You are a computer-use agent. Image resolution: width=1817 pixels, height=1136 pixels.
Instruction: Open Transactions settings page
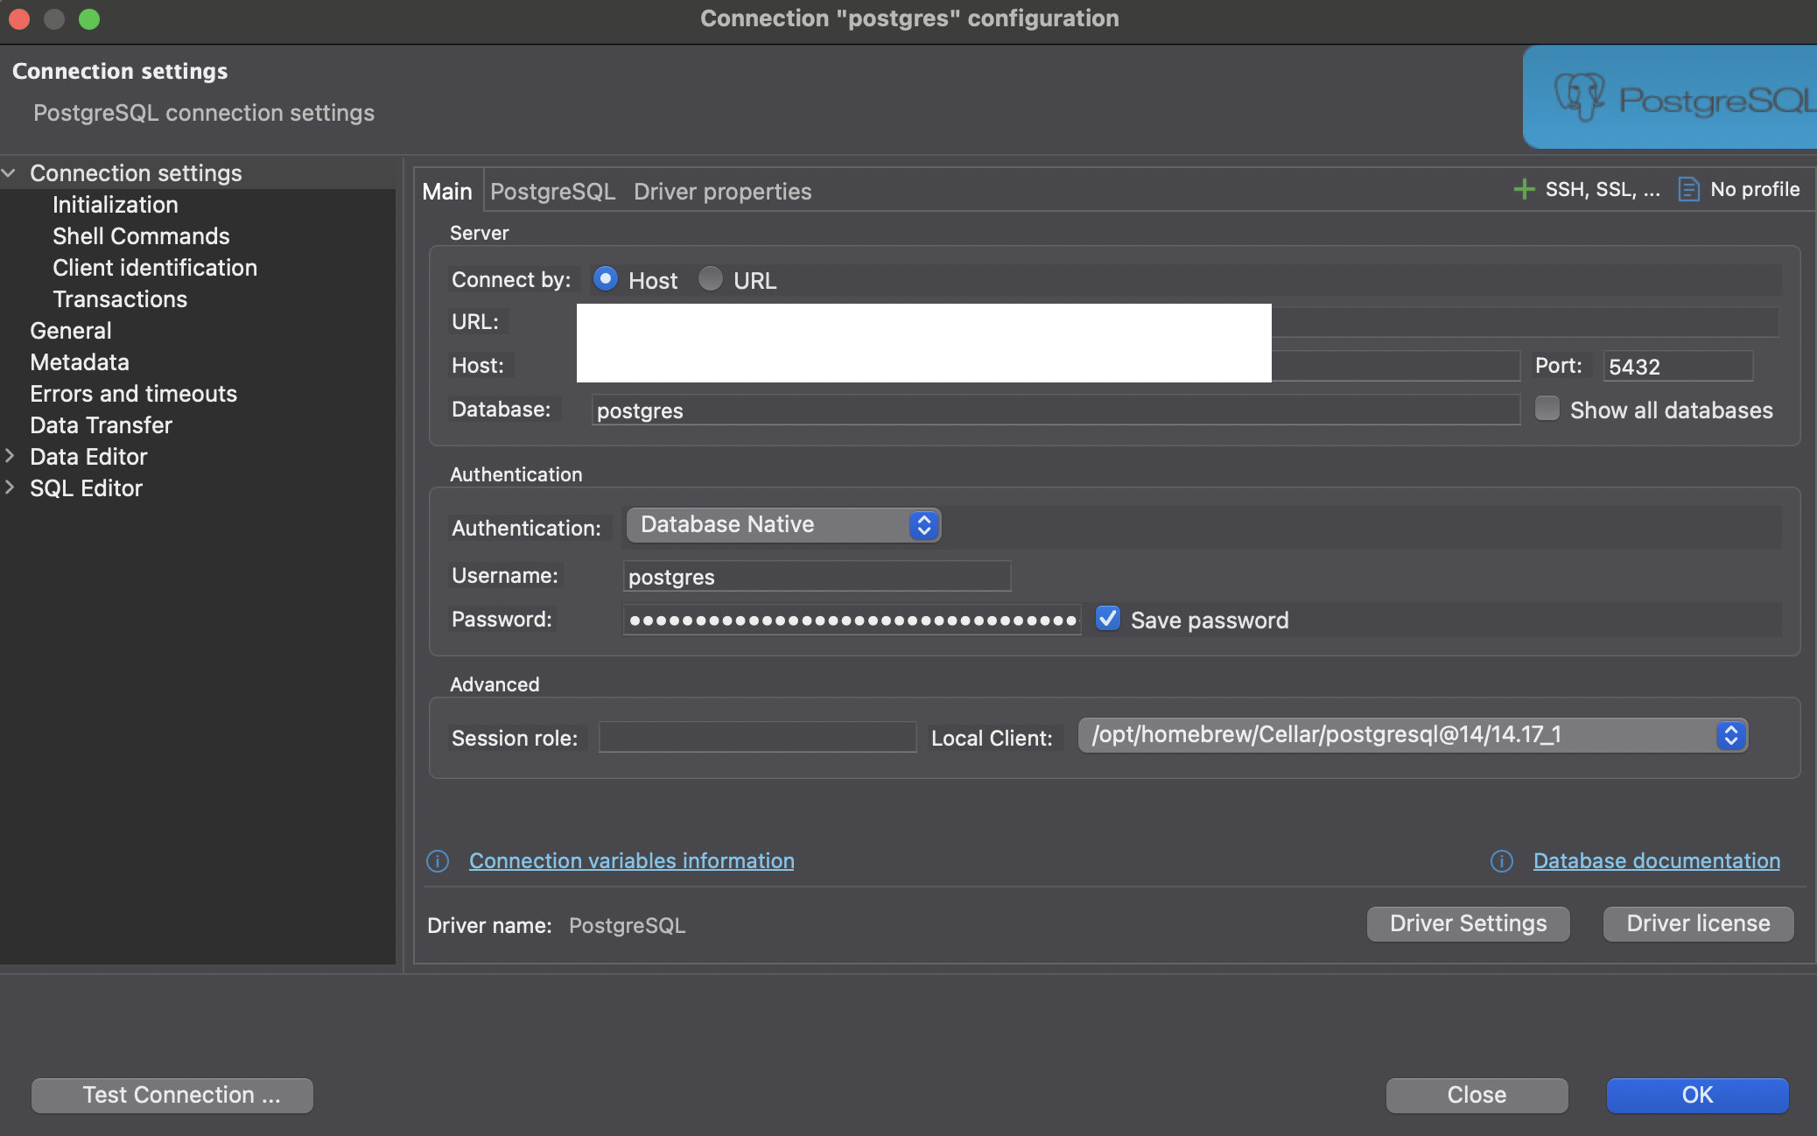(120, 299)
